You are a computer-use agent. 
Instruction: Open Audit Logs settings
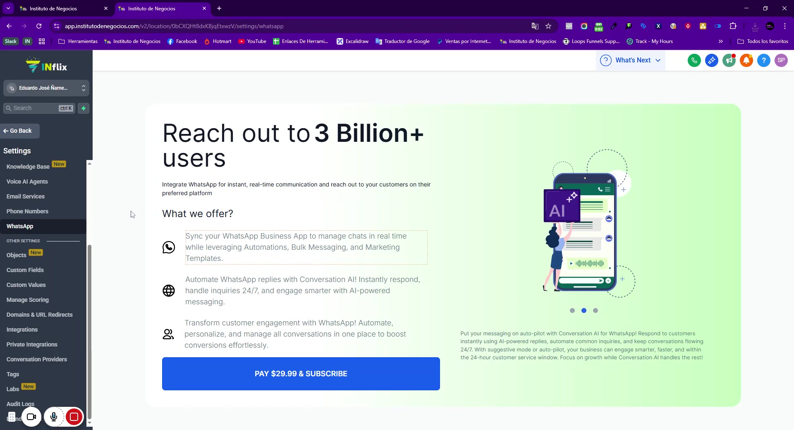21,404
